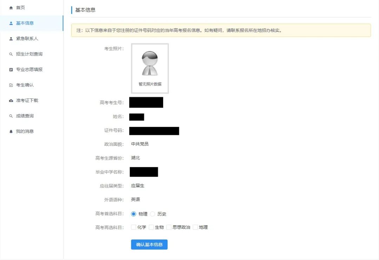Screen dimensions: 379x260
Task: Click the 高考首选科目 label
Action: pyautogui.click(x=109, y=214)
